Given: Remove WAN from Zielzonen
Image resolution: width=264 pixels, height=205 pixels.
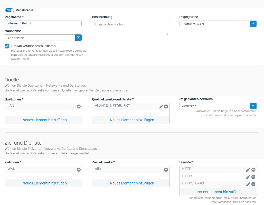Looking at the screenshot, I should (79, 170).
